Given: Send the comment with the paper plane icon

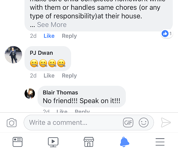Looking at the screenshot, I should [x=166, y=122].
